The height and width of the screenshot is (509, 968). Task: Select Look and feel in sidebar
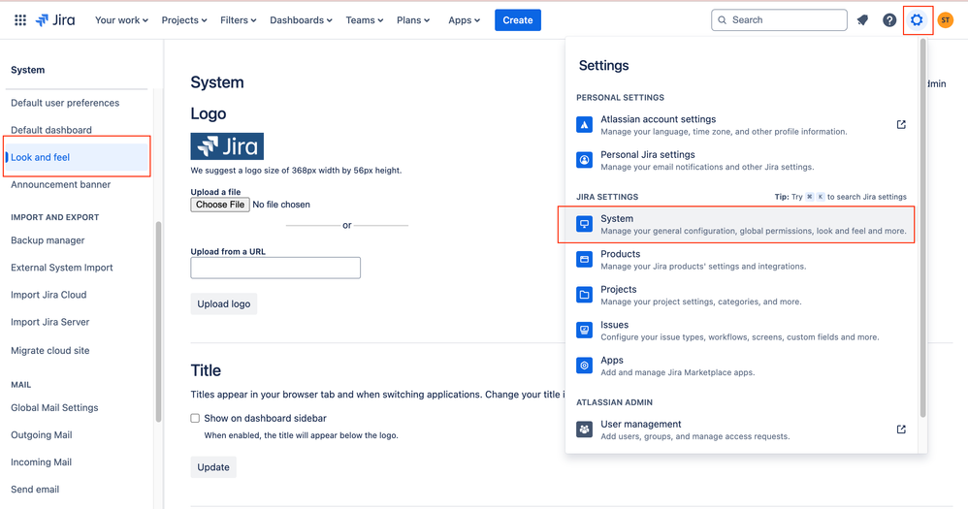77,157
